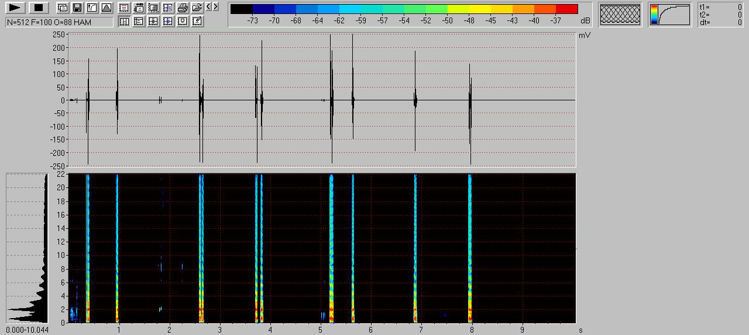749x335 pixels.
Task: Toggle the blue crosshair grid layout icon
Action: (168, 22)
